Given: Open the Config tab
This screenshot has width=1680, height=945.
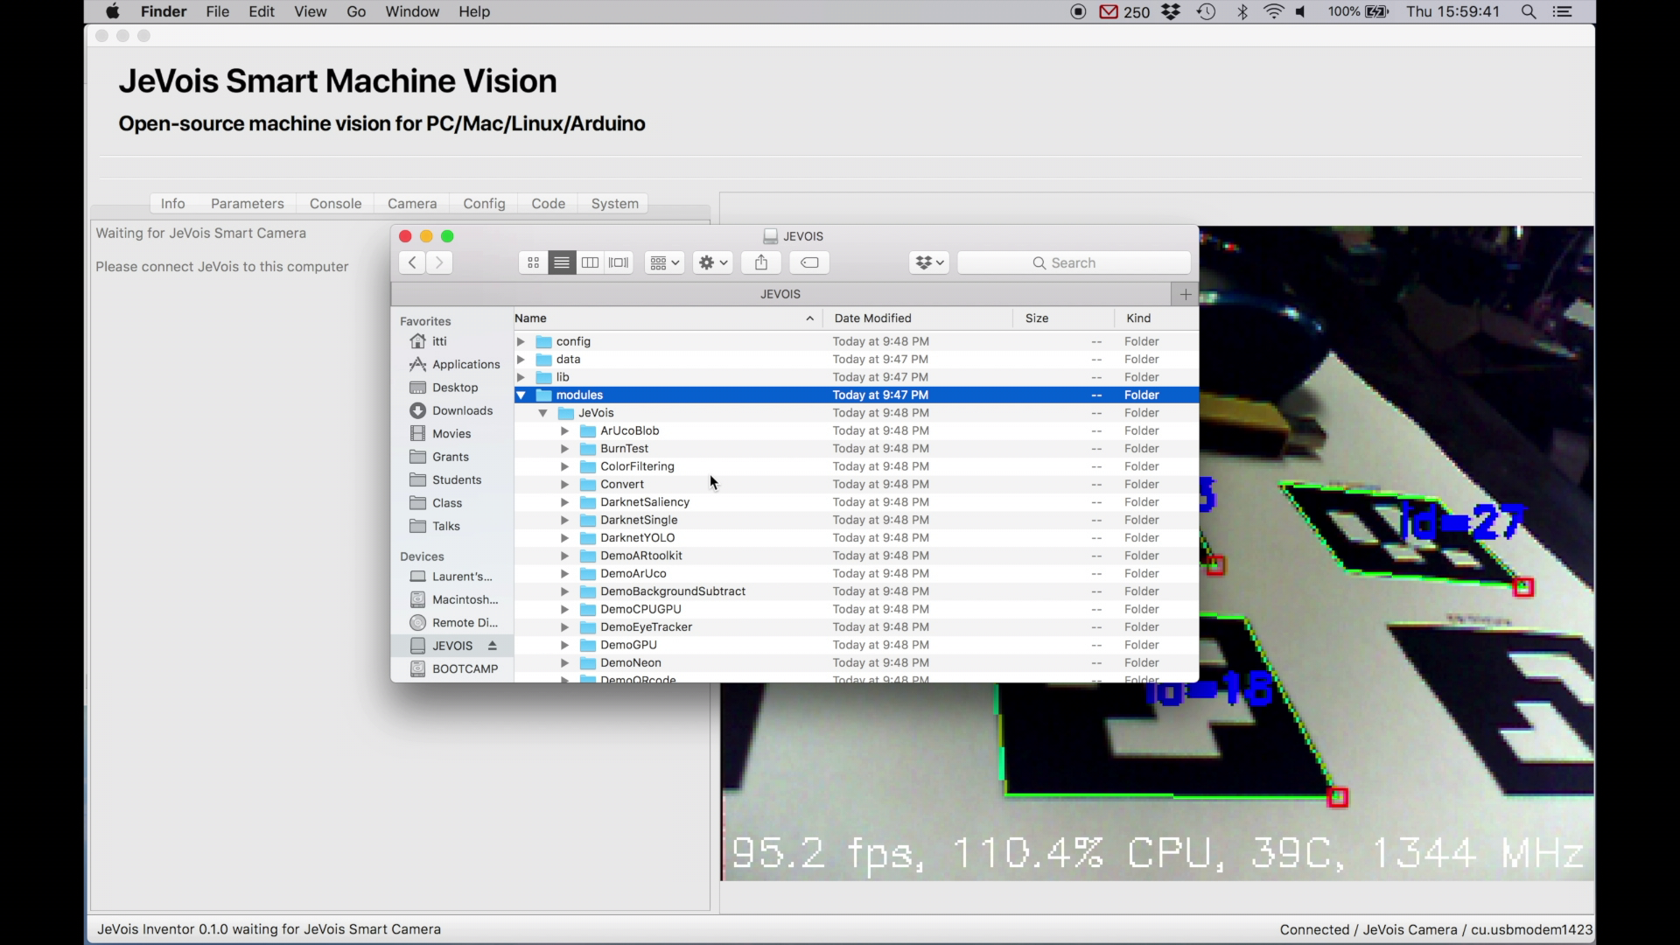Looking at the screenshot, I should tap(484, 204).
